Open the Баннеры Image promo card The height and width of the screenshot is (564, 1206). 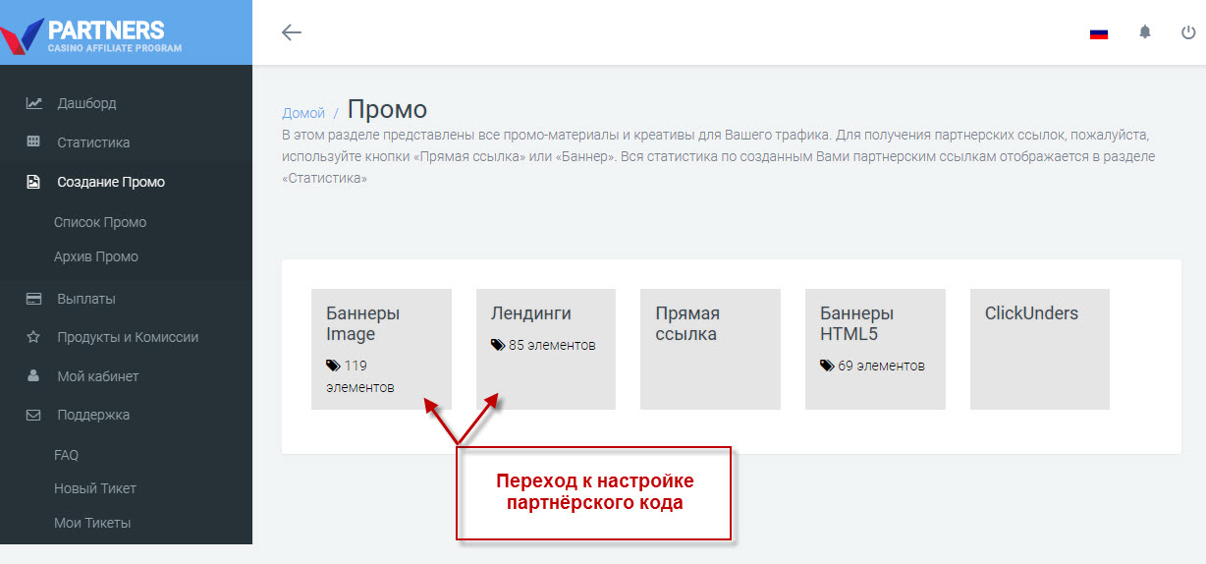(381, 349)
